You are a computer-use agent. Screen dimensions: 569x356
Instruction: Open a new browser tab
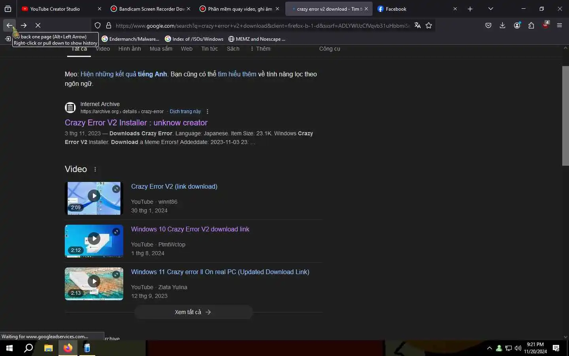470,9
